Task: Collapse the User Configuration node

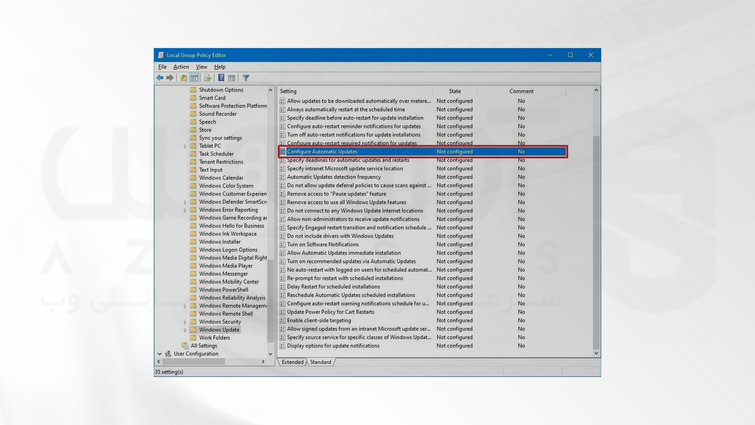Action: point(160,354)
